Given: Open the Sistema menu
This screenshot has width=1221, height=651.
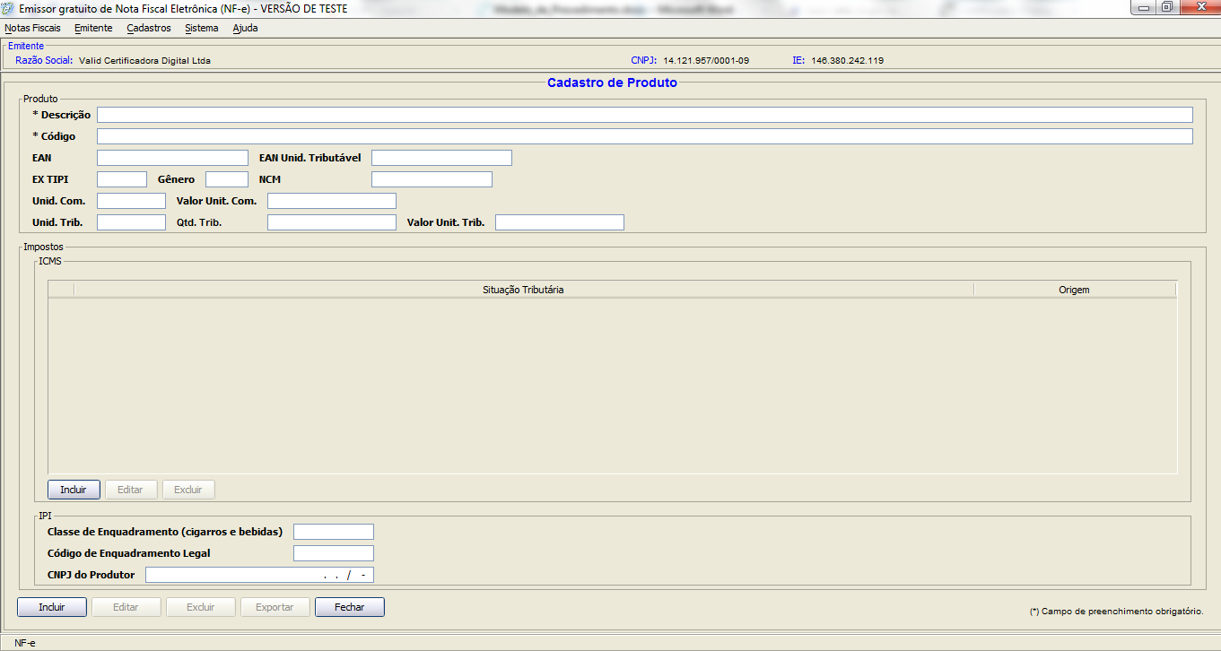Looking at the screenshot, I should pos(202,28).
